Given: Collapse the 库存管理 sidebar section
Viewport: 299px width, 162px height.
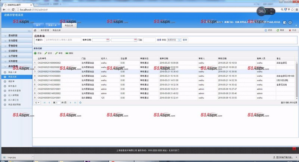Looking at the screenshot, I should (x=17, y=66).
